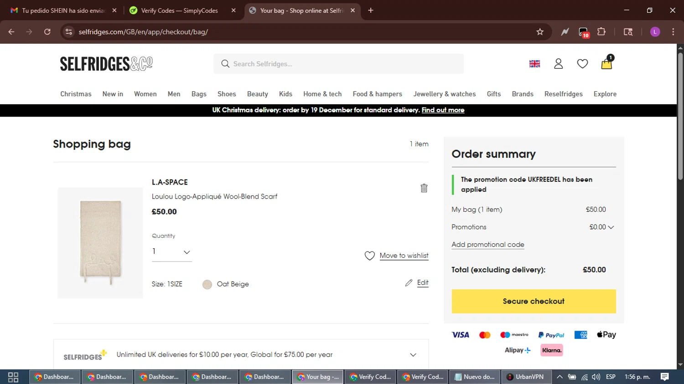This screenshot has height=384, width=684.
Task: Open the New in menu
Action: click(x=113, y=94)
